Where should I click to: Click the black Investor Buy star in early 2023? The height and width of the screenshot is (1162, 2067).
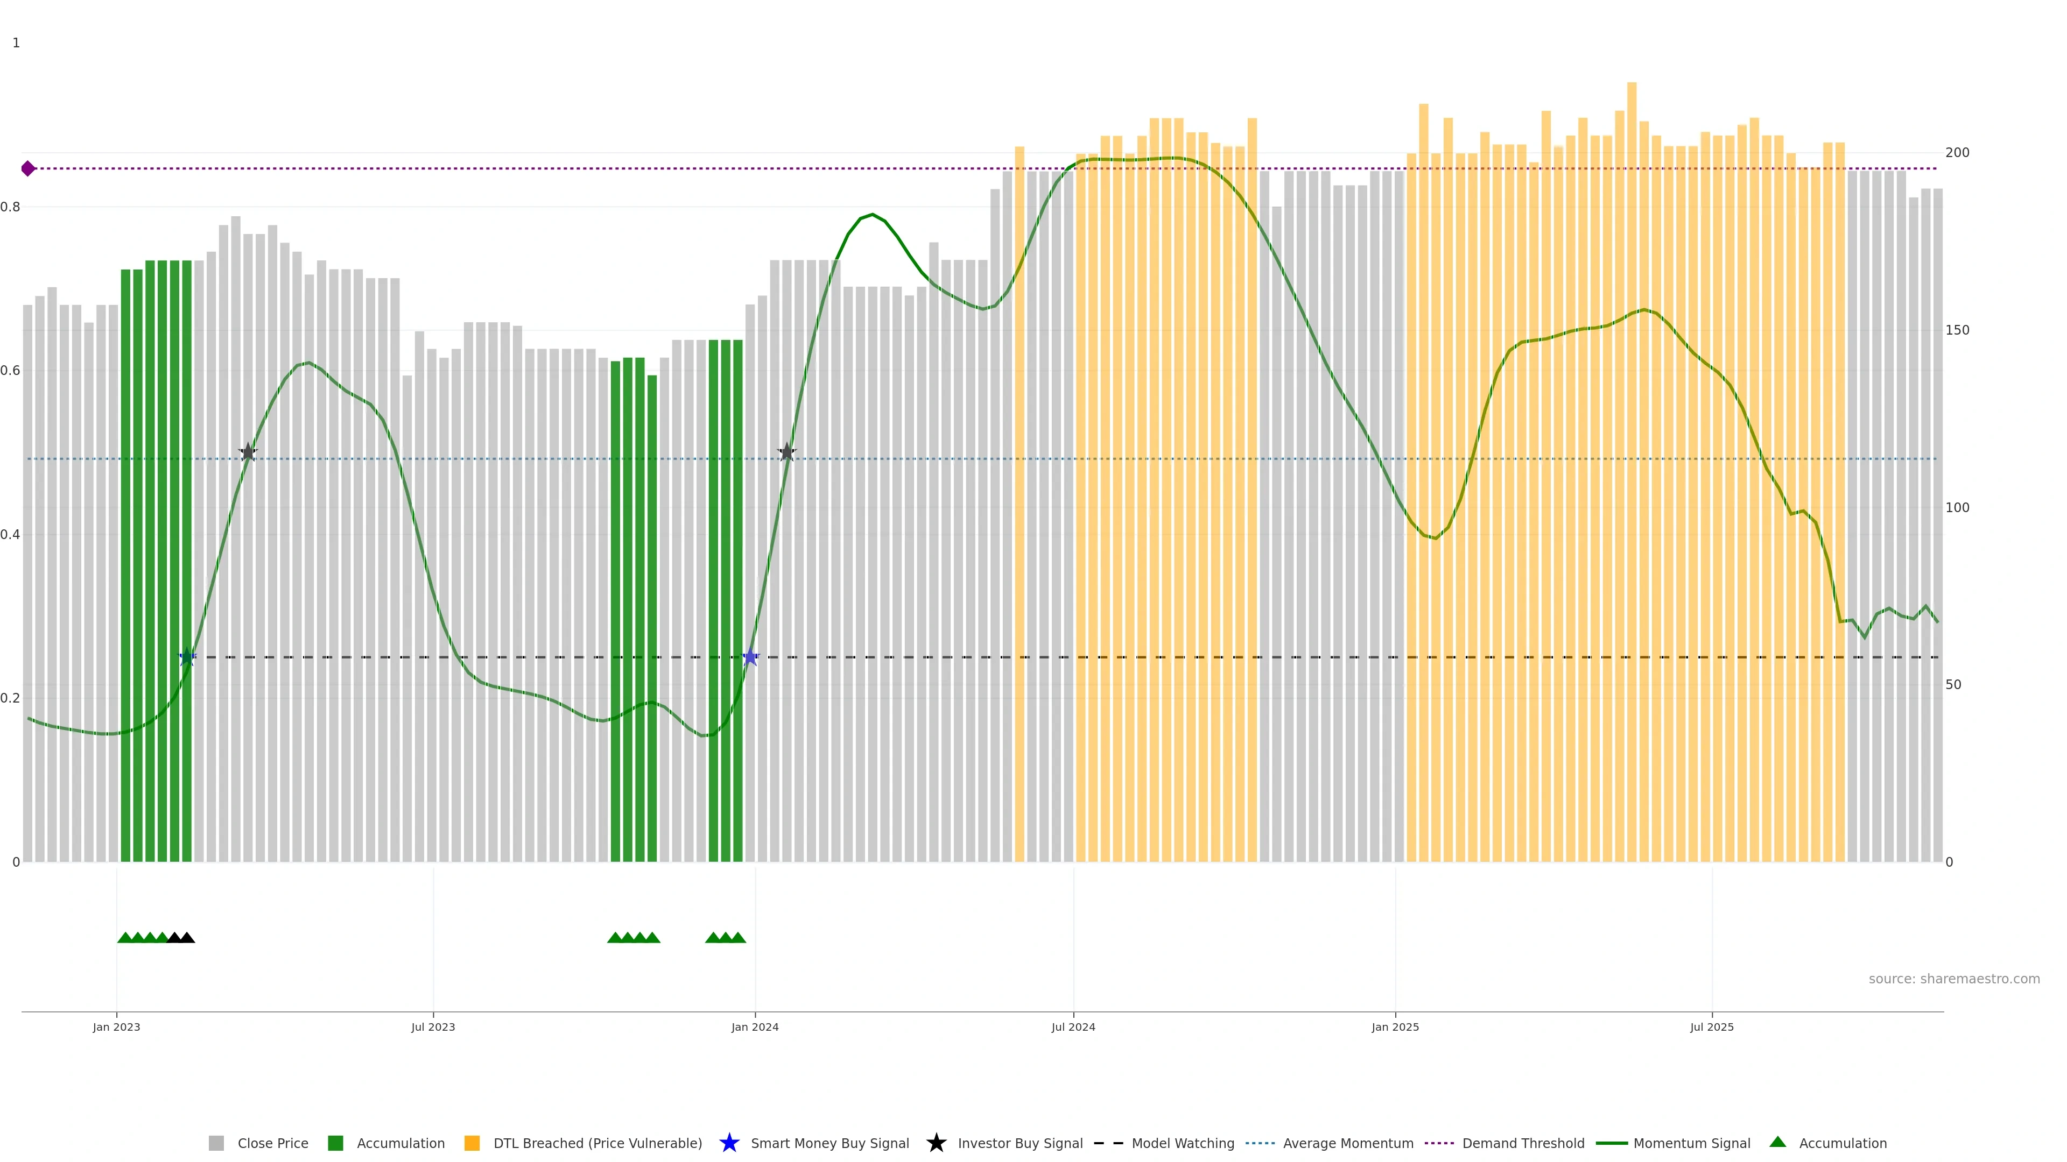point(248,452)
